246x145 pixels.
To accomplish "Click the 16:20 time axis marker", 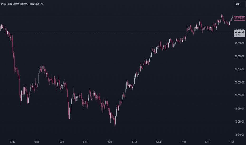I will point(61,142).
